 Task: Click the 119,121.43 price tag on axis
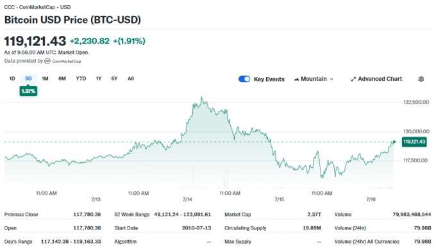point(414,142)
